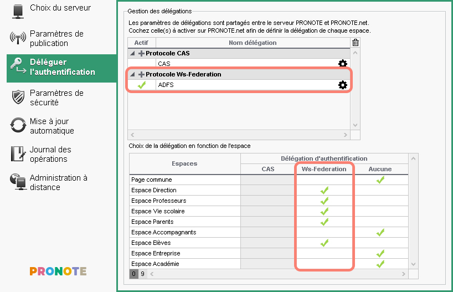453x292 pixels.
Task: Click delegation list scroll left arrow
Action: click(x=132, y=135)
